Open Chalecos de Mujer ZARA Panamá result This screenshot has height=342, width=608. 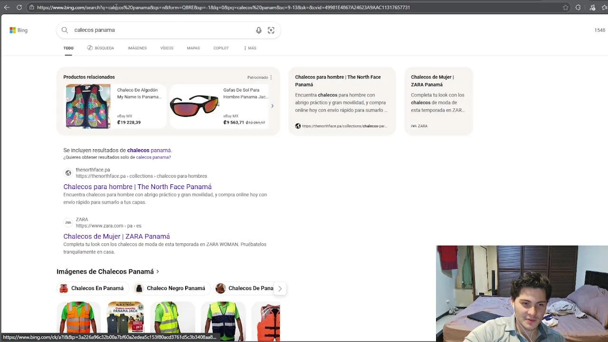point(116,236)
